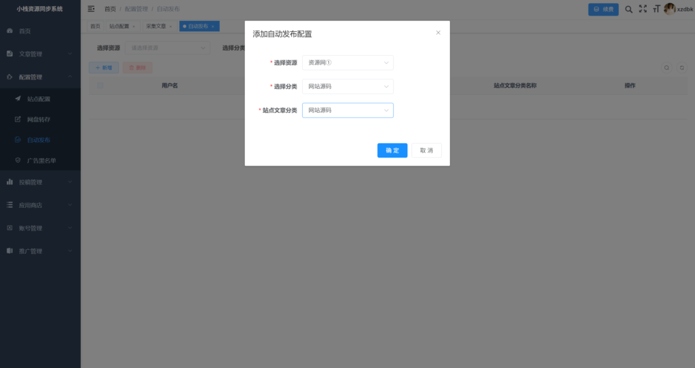Open the header search icon
The image size is (695, 368).
(x=628, y=9)
